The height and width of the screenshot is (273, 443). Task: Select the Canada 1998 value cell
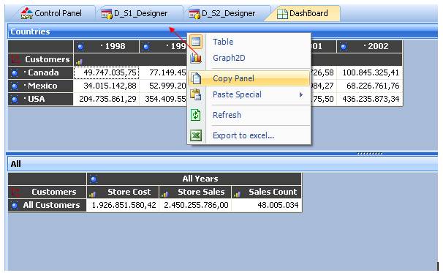click(x=106, y=72)
